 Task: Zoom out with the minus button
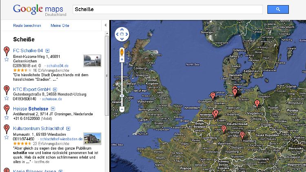[x=122, y=109]
